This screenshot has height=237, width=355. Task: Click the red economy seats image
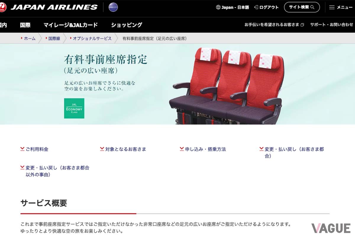tap(226, 85)
